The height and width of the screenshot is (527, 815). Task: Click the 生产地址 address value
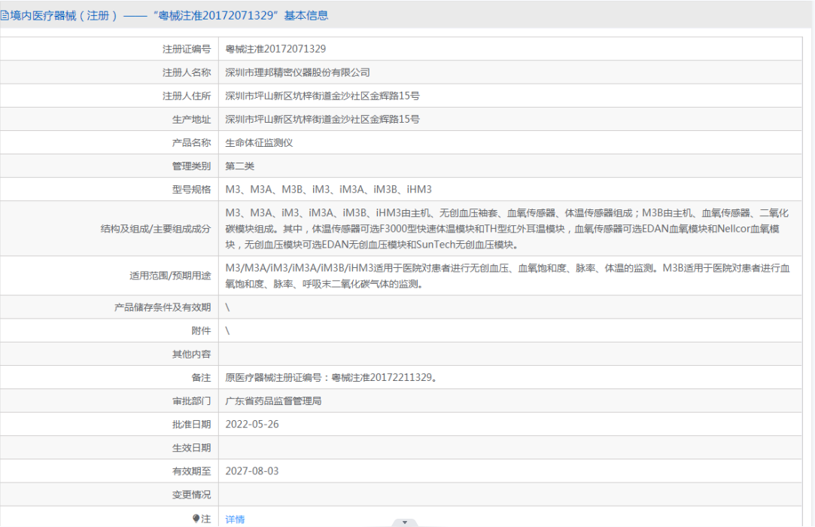[x=322, y=119]
